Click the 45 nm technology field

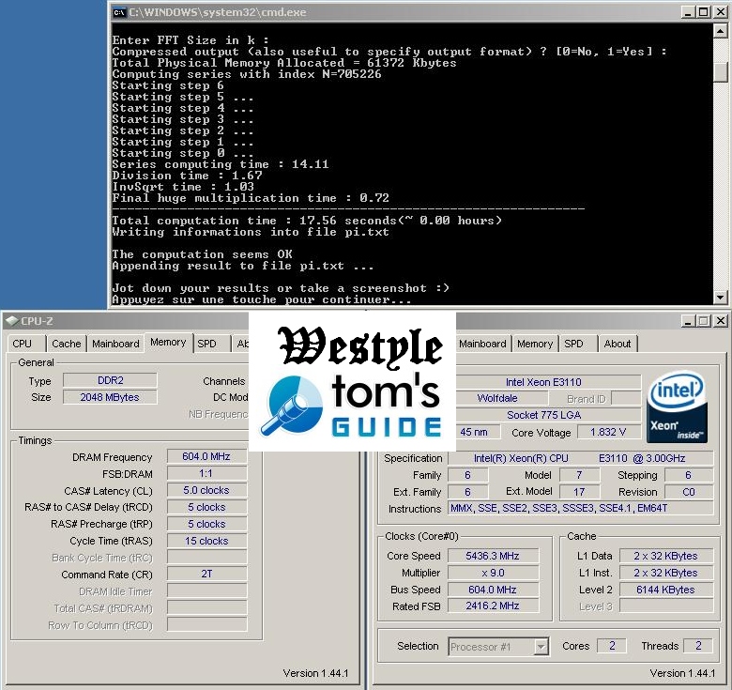click(477, 432)
